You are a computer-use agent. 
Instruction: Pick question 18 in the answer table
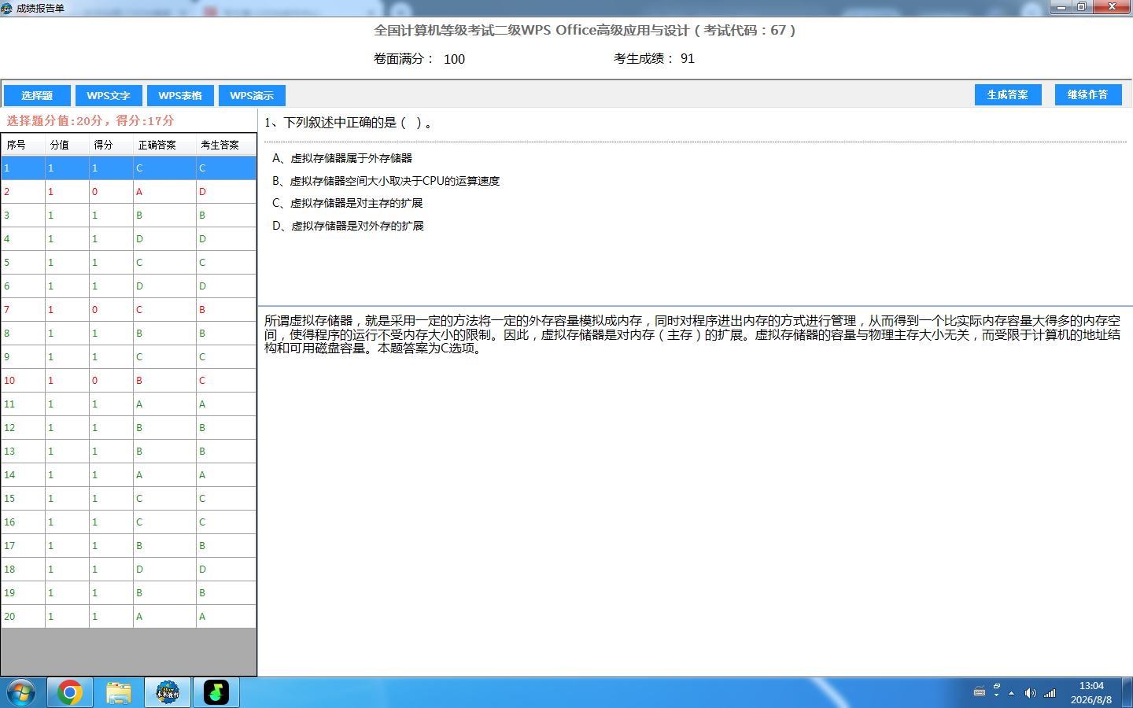coord(128,569)
